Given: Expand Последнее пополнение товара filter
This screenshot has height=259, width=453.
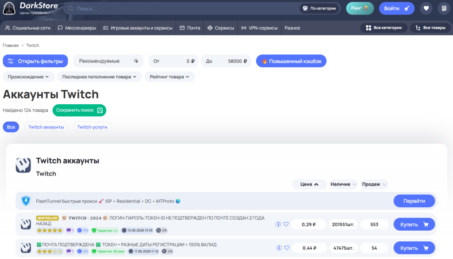Looking at the screenshot, I should pos(100,77).
